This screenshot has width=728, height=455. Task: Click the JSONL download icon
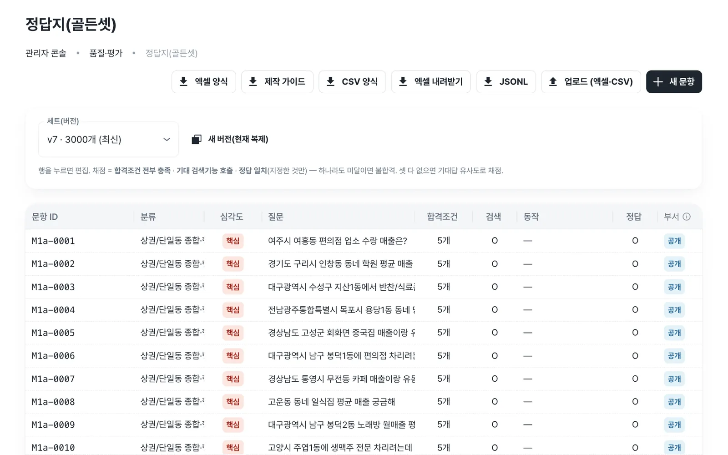click(x=488, y=81)
